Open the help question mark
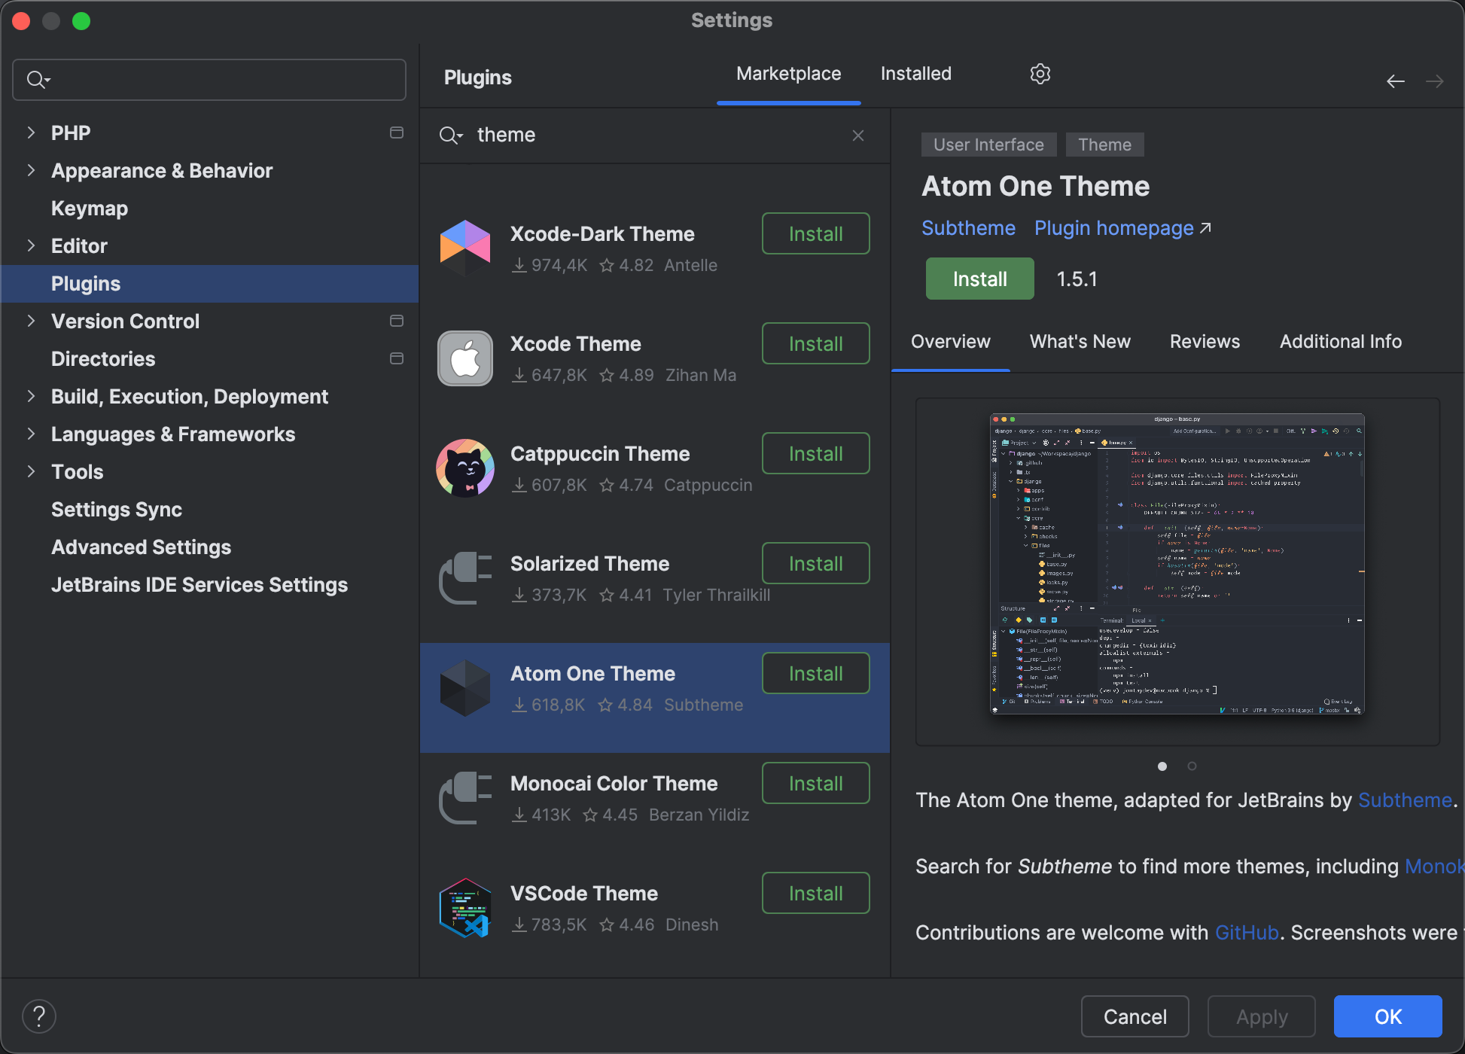 tap(39, 1016)
